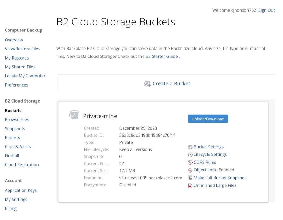Click the Snapshots value 0
The height and width of the screenshot is (220, 283).
(120, 157)
